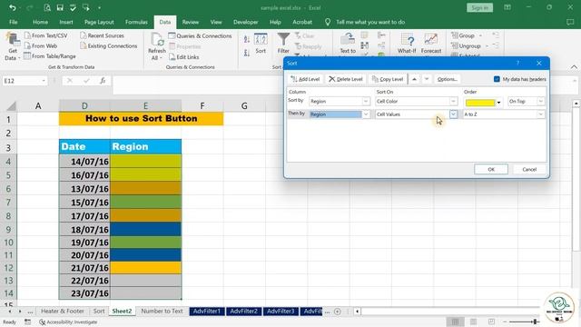581x327 pixels.
Task: Click Delete Level button
Action: pos(346,79)
